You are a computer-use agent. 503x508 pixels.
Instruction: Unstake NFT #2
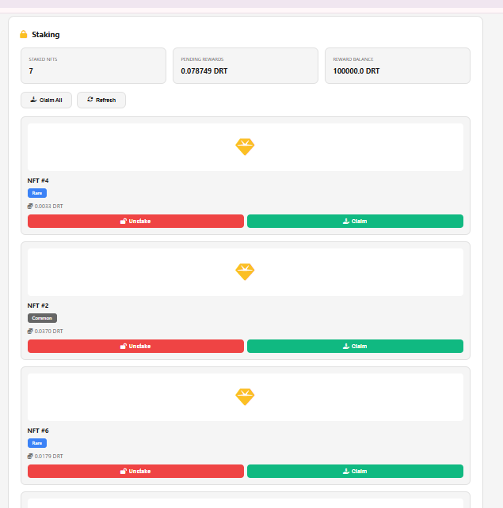[135, 347]
